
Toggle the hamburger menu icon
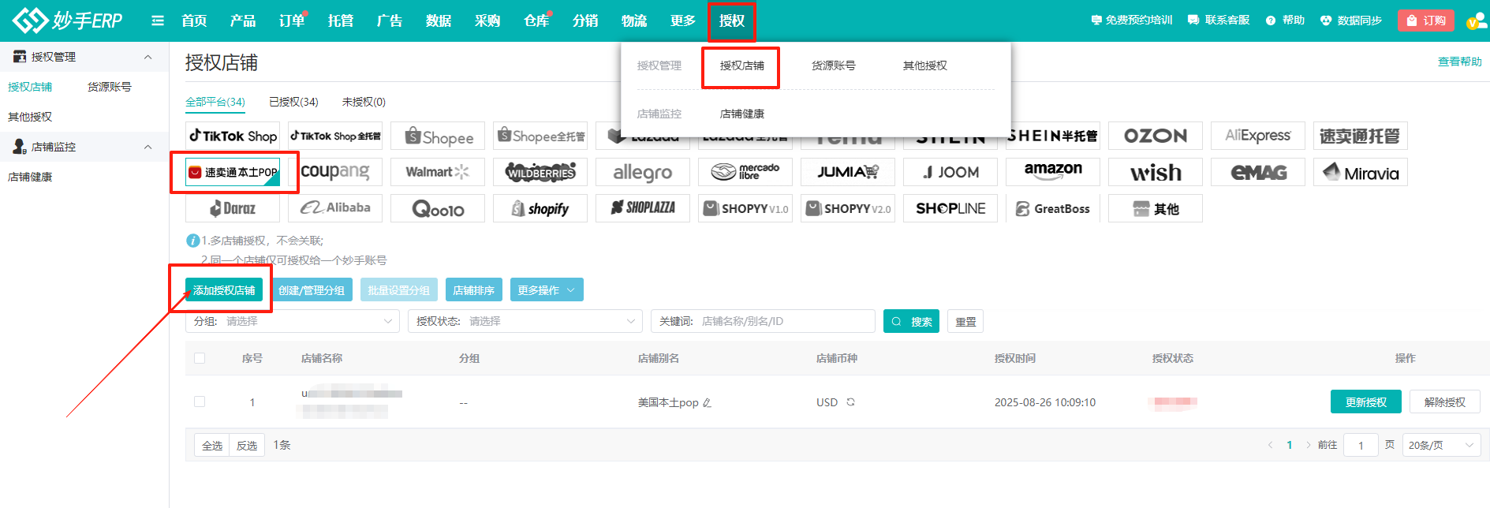158,21
